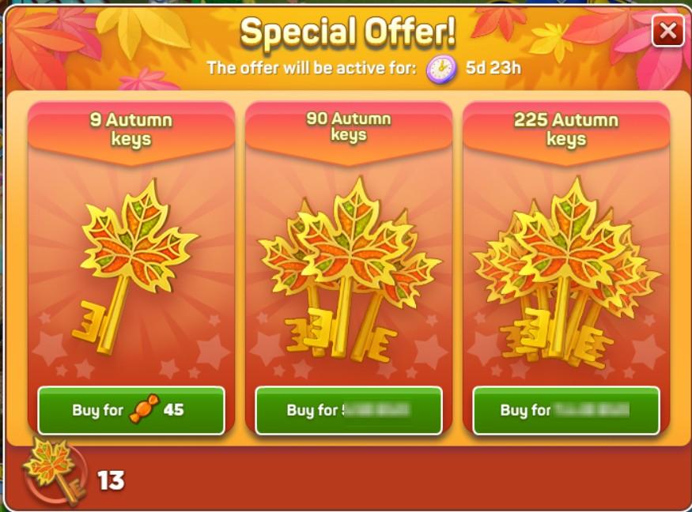The width and height of the screenshot is (692, 512).
Task: Click the "90 Autumn keys" card header
Action: click(x=349, y=127)
